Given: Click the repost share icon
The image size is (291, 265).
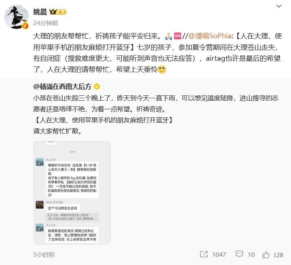Looking at the screenshot, I should pos(204,254).
